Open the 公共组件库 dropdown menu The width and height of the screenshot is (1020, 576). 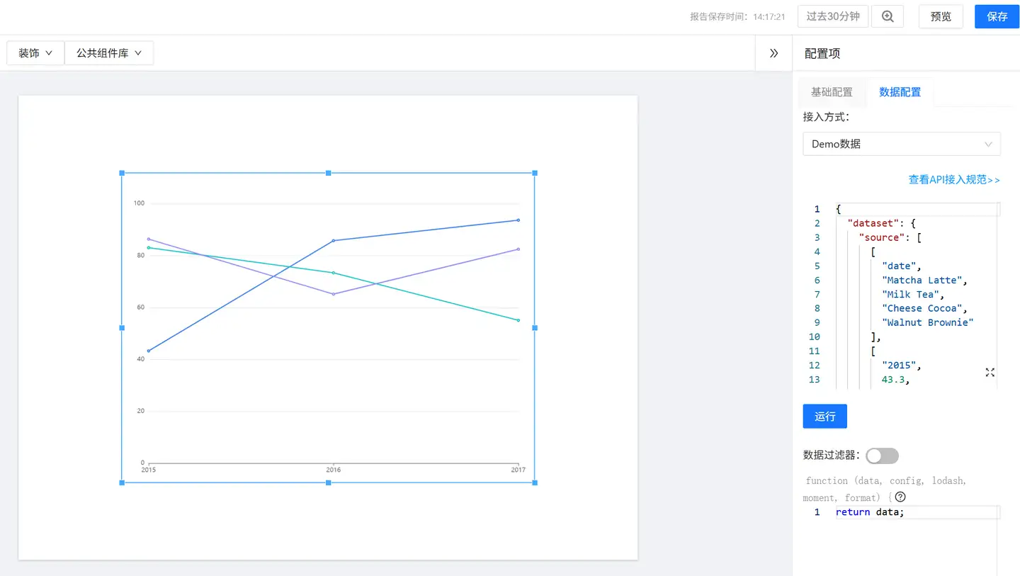(x=109, y=53)
